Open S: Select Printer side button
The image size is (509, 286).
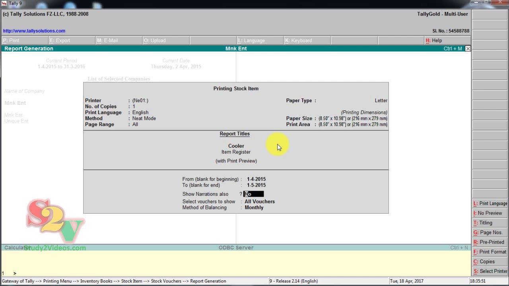pyautogui.click(x=490, y=271)
